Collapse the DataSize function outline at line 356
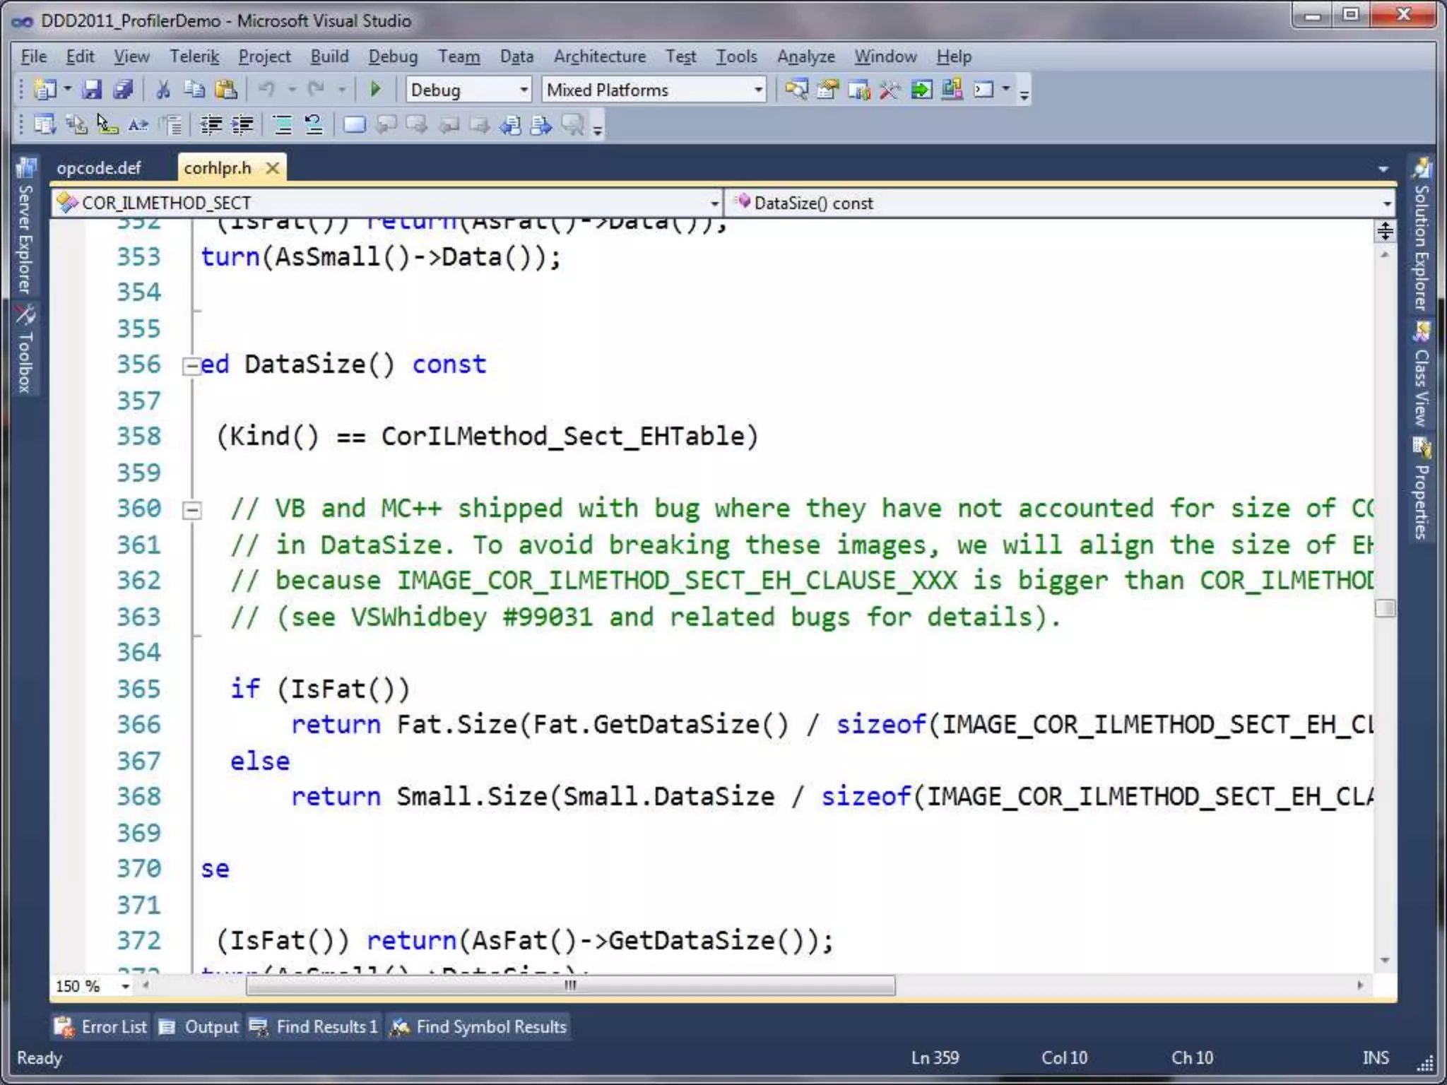 click(191, 367)
